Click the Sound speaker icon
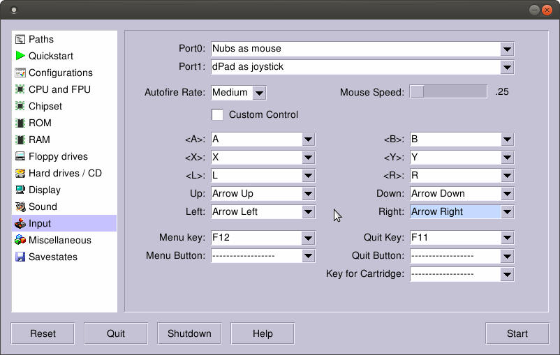The height and width of the screenshot is (355, 560). (x=21, y=207)
